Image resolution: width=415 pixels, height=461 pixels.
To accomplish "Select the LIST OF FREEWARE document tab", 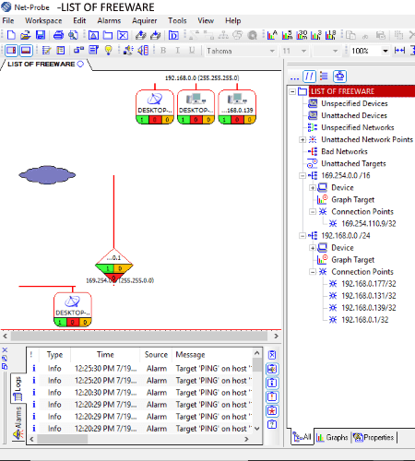I will (45, 65).
